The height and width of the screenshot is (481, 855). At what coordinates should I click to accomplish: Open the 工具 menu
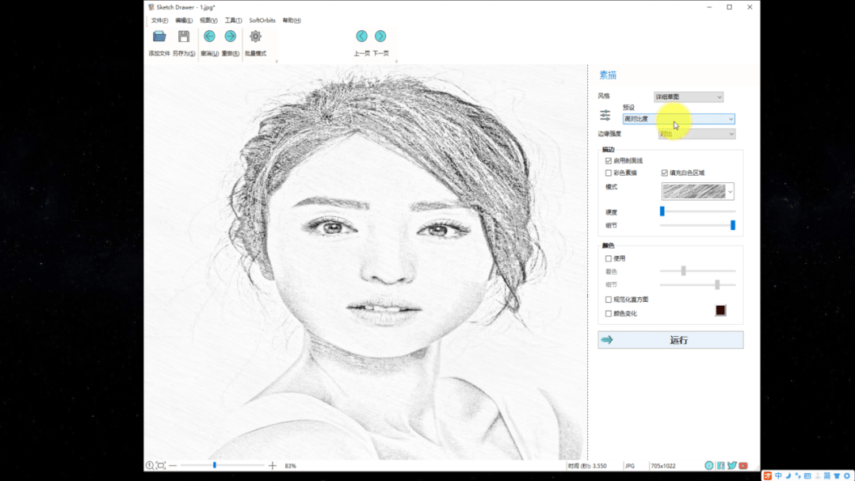(234, 20)
